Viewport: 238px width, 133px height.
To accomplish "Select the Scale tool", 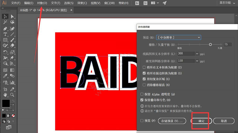I will (12, 52).
